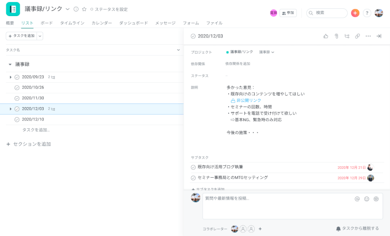Mark the 2020/10/26 task complete
The height and width of the screenshot is (236, 390).
click(17, 87)
